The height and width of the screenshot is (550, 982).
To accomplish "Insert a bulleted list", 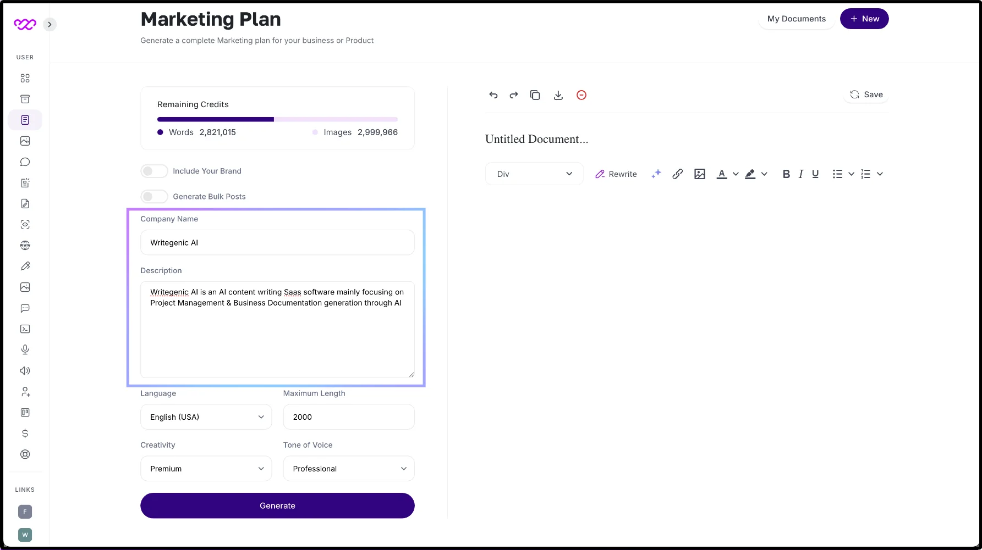I will pos(837,174).
